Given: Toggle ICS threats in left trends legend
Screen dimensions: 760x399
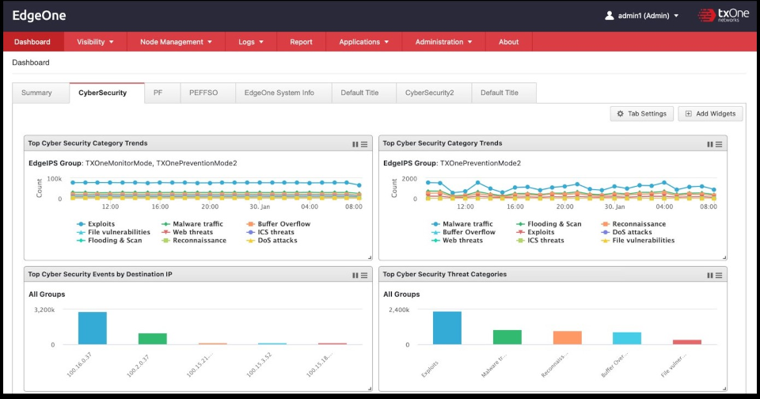Looking at the screenshot, I should [x=270, y=232].
